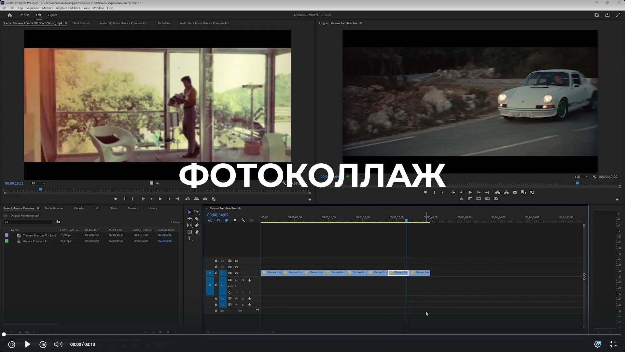Select the Razor tool in the timeline toolbar
Screen dimensions: 625x352
[x=197, y=219]
